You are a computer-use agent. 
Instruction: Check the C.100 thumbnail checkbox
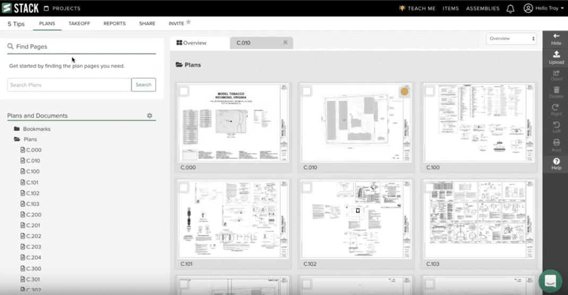pyautogui.click(x=429, y=91)
